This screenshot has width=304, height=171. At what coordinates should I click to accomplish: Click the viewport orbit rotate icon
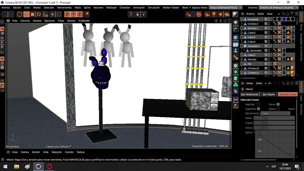click(x=225, y=21)
